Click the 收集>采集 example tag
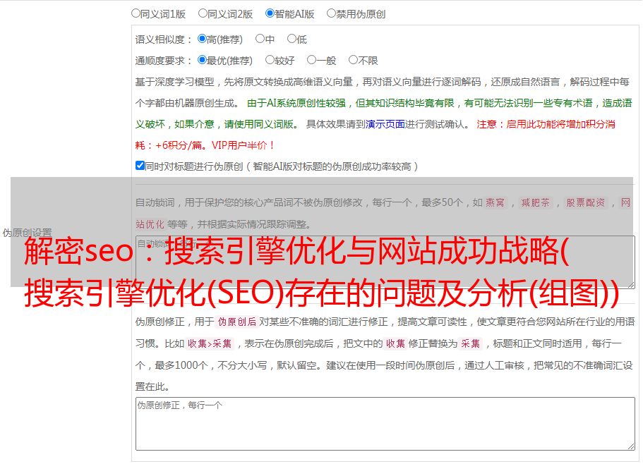This screenshot has height=464, width=643. click(210, 343)
